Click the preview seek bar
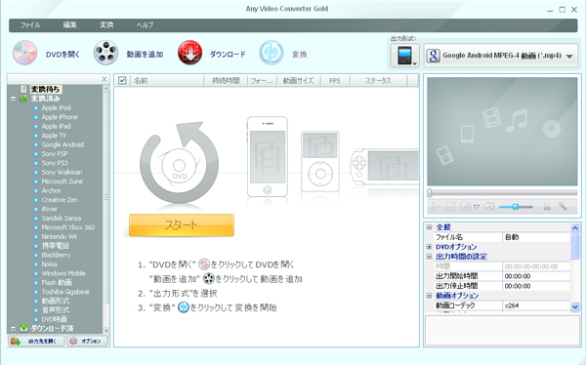 [503, 193]
